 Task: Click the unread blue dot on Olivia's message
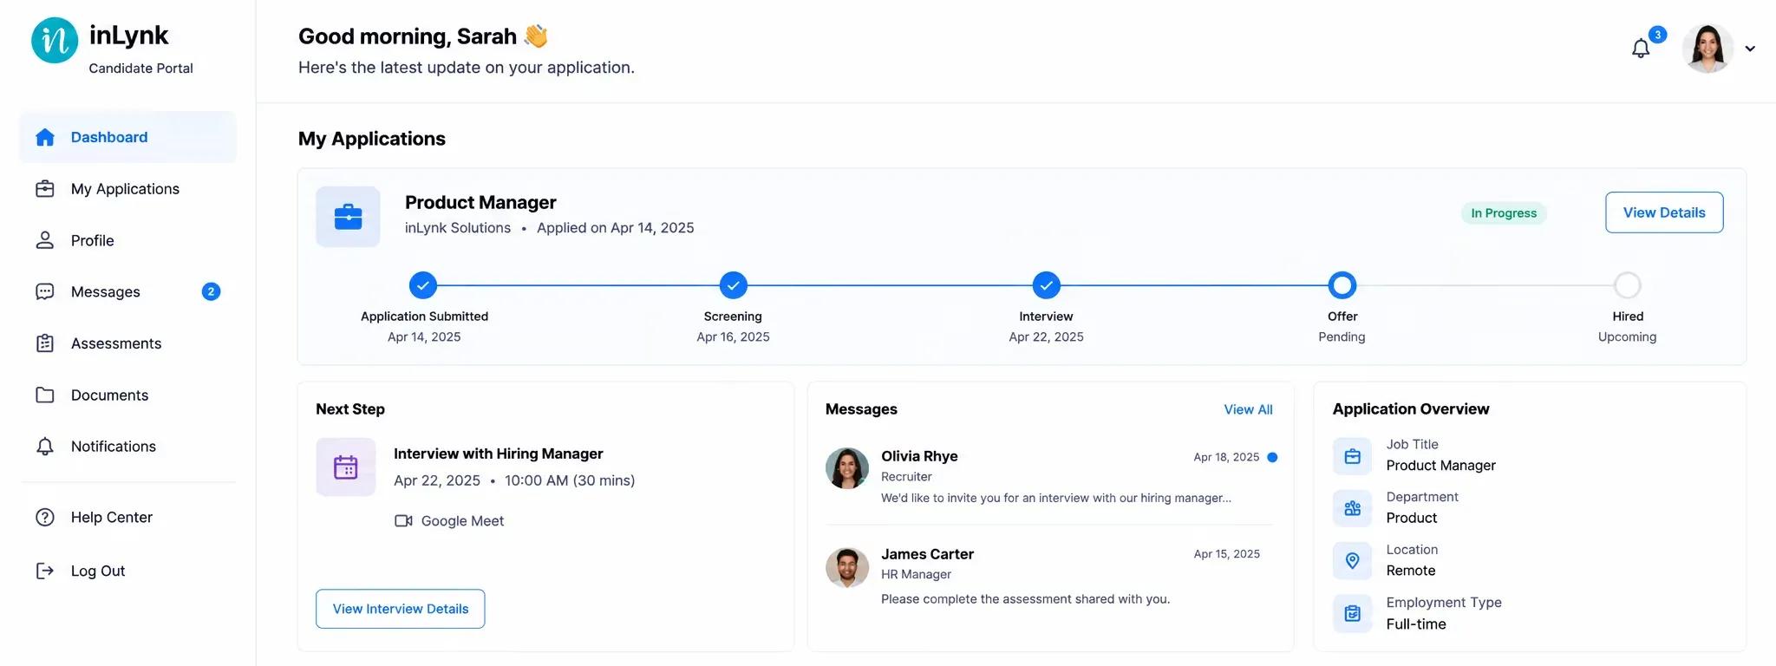click(x=1272, y=457)
